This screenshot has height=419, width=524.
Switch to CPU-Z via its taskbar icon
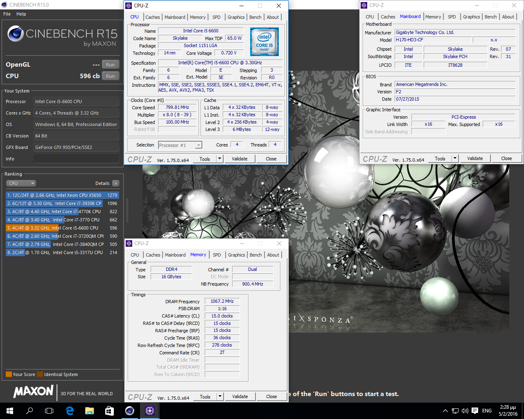coord(149,411)
